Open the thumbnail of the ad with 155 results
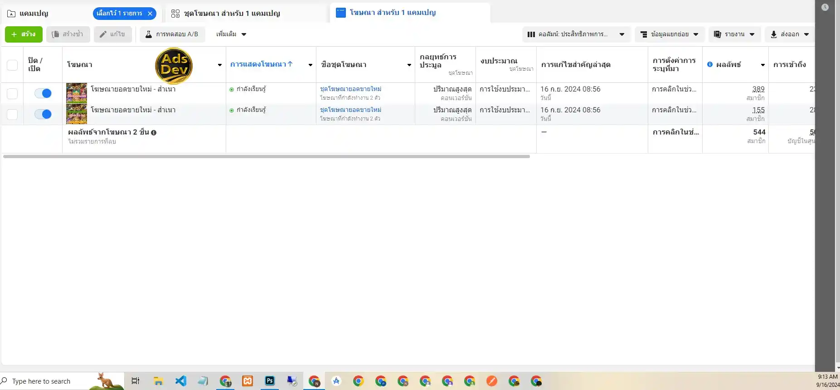840x390 pixels. (x=77, y=114)
